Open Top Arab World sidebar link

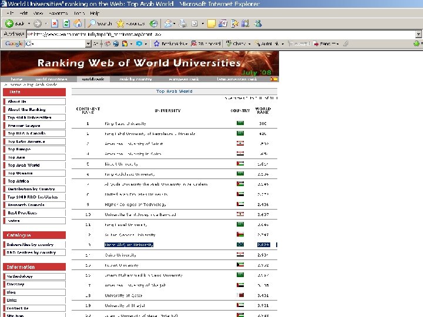click(34, 165)
